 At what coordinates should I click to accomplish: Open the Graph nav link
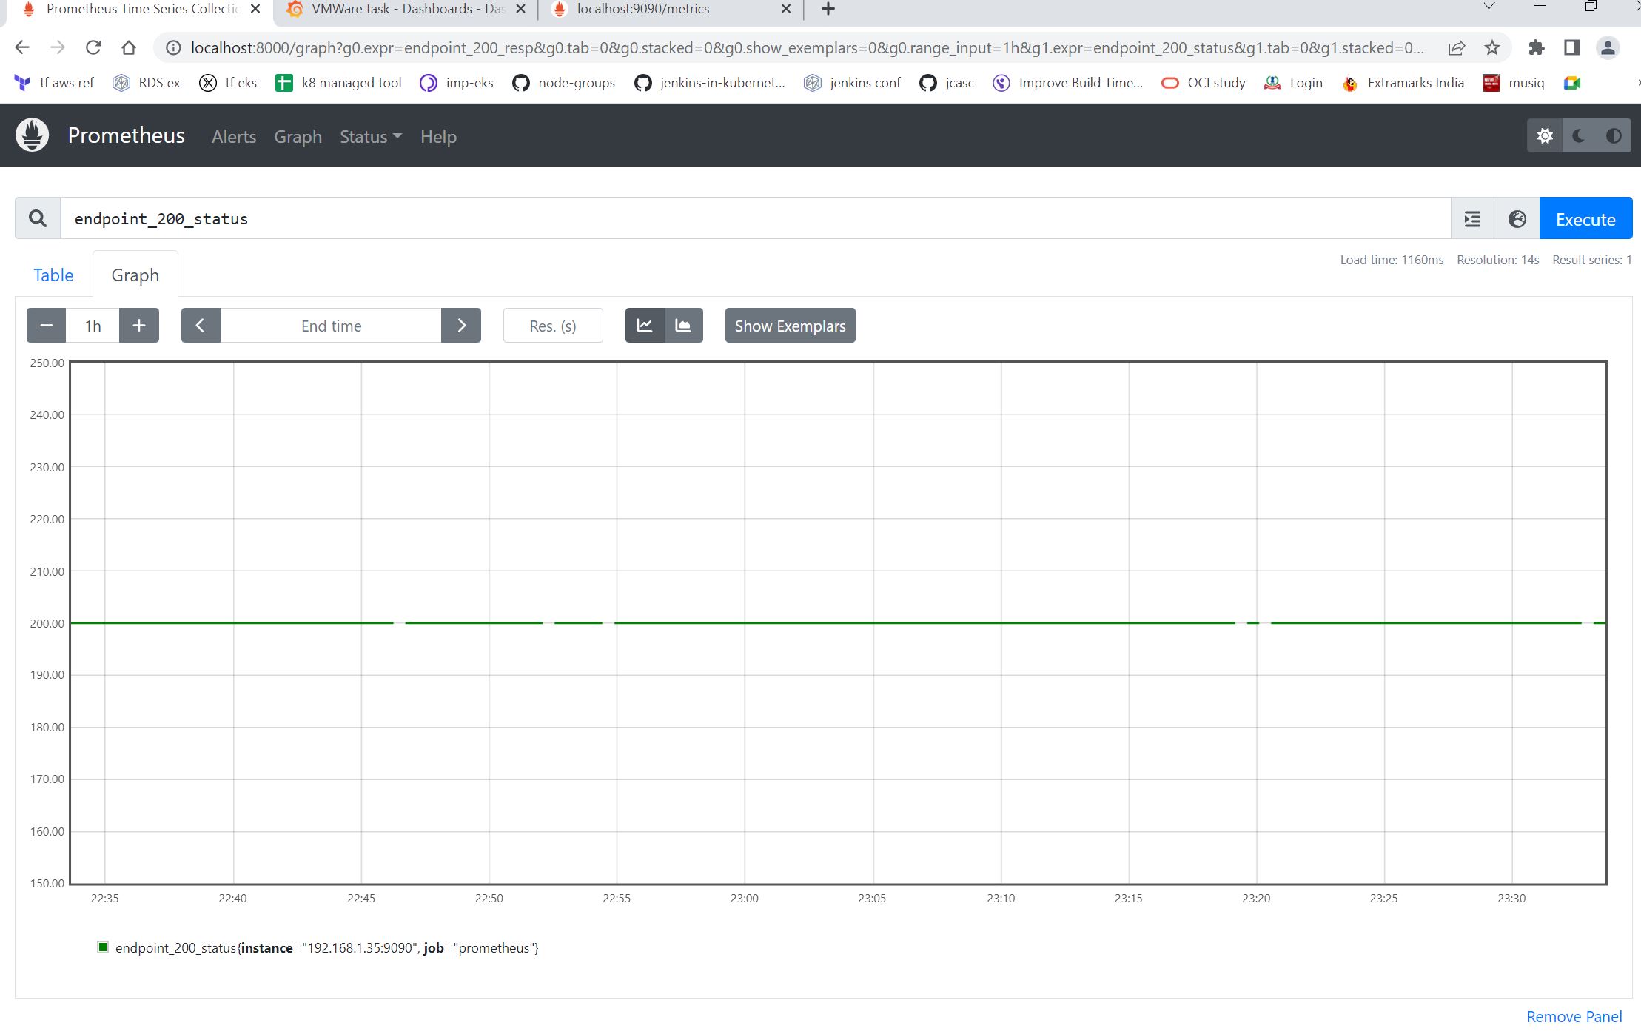[298, 137]
